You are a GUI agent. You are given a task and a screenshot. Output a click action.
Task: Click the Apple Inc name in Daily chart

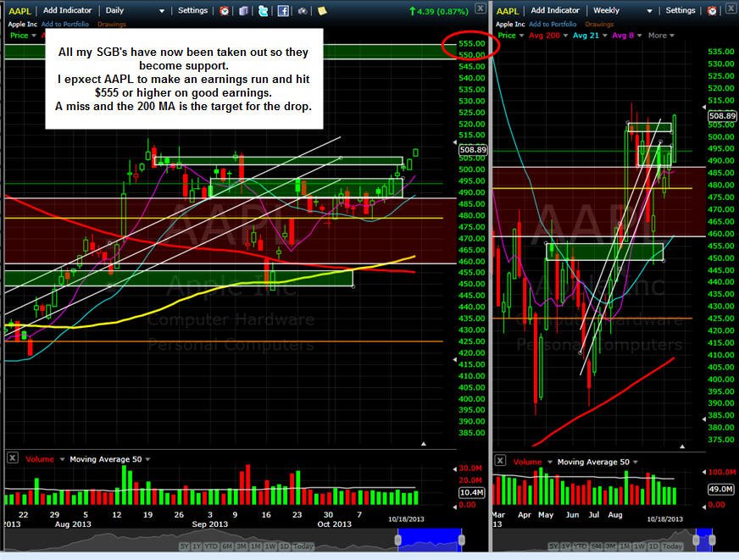[x=22, y=24]
